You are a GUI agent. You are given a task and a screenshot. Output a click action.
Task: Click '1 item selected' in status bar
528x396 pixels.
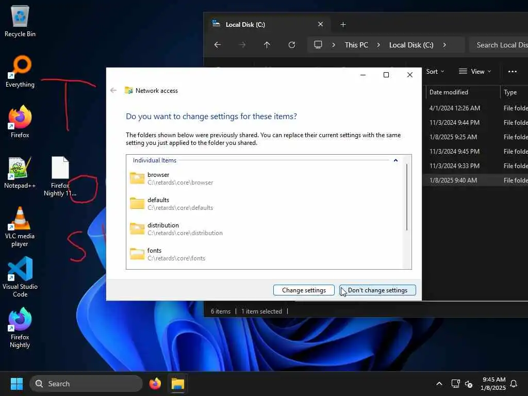(261, 311)
